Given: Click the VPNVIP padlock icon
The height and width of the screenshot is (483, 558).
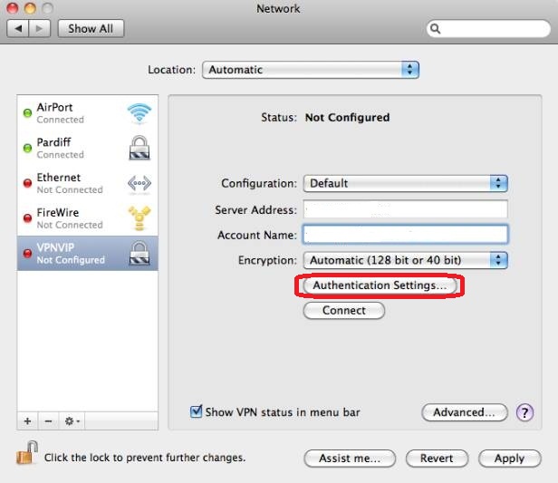Looking at the screenshot, I should coord(139,254).
